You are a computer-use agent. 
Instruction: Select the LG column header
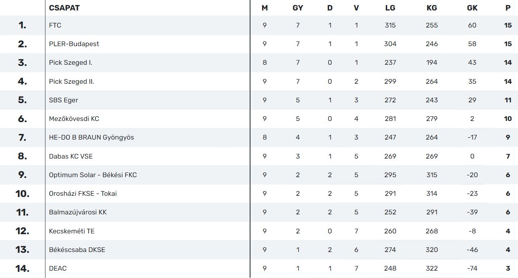point(390,8)
